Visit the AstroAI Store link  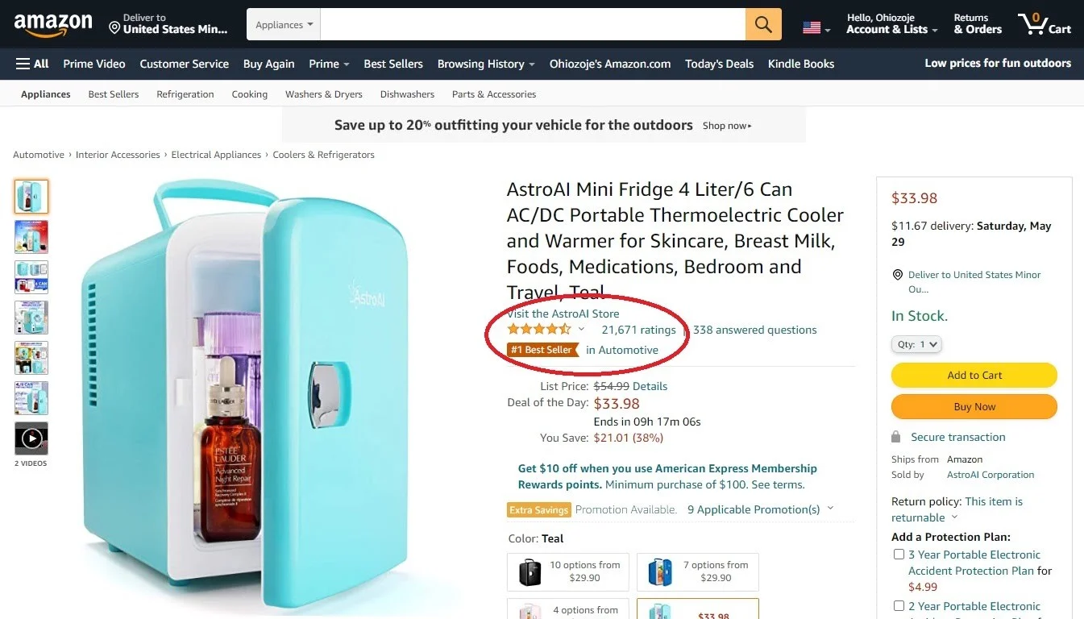point(563,314)
